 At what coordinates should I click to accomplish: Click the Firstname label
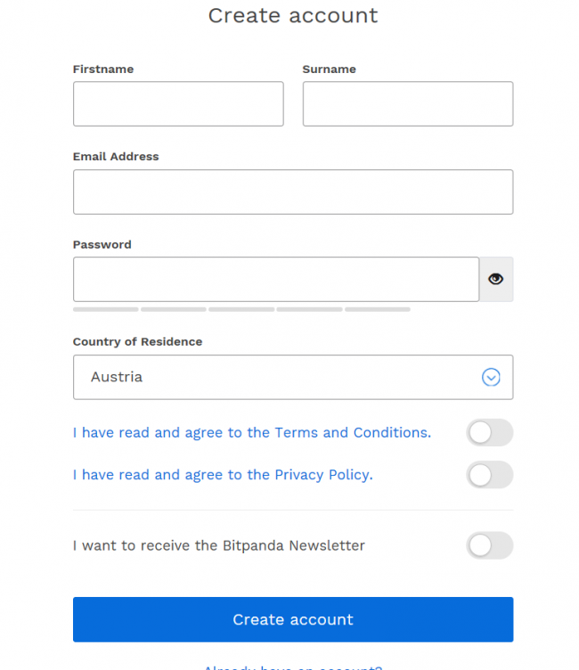103,69
